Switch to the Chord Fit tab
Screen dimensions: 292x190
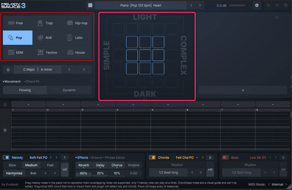pos(32,82)
